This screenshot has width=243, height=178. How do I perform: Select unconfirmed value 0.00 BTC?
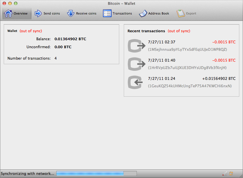tap(63, 47)
